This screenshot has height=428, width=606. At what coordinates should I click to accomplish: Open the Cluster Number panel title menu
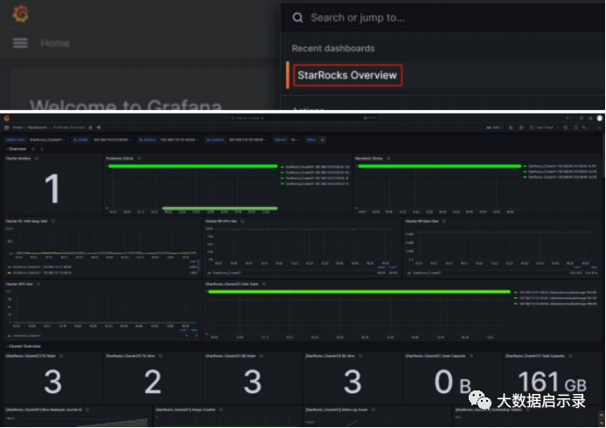coord(18,158)
